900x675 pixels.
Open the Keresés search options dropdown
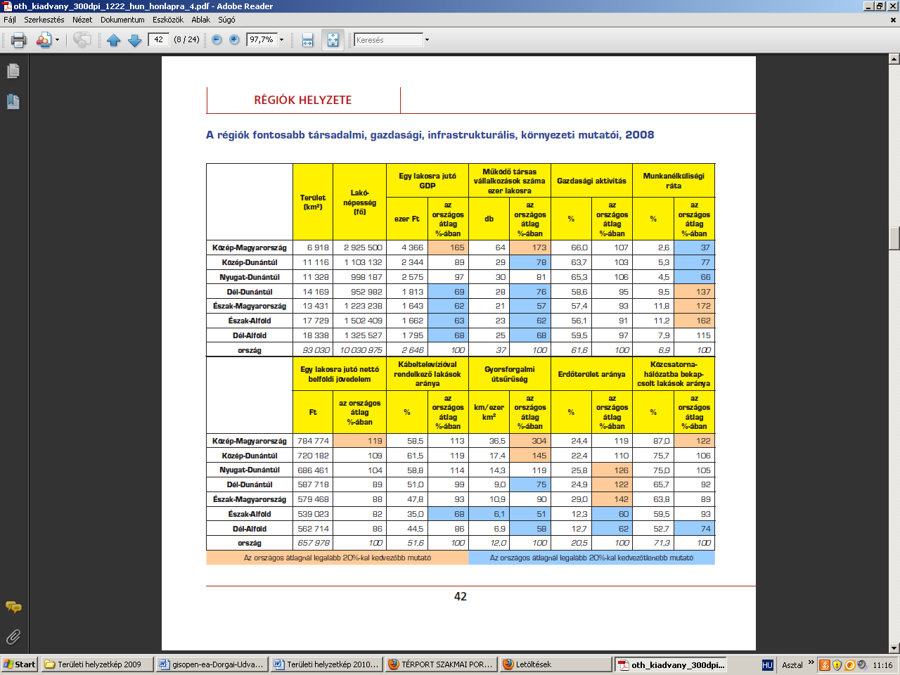point(427,40)
